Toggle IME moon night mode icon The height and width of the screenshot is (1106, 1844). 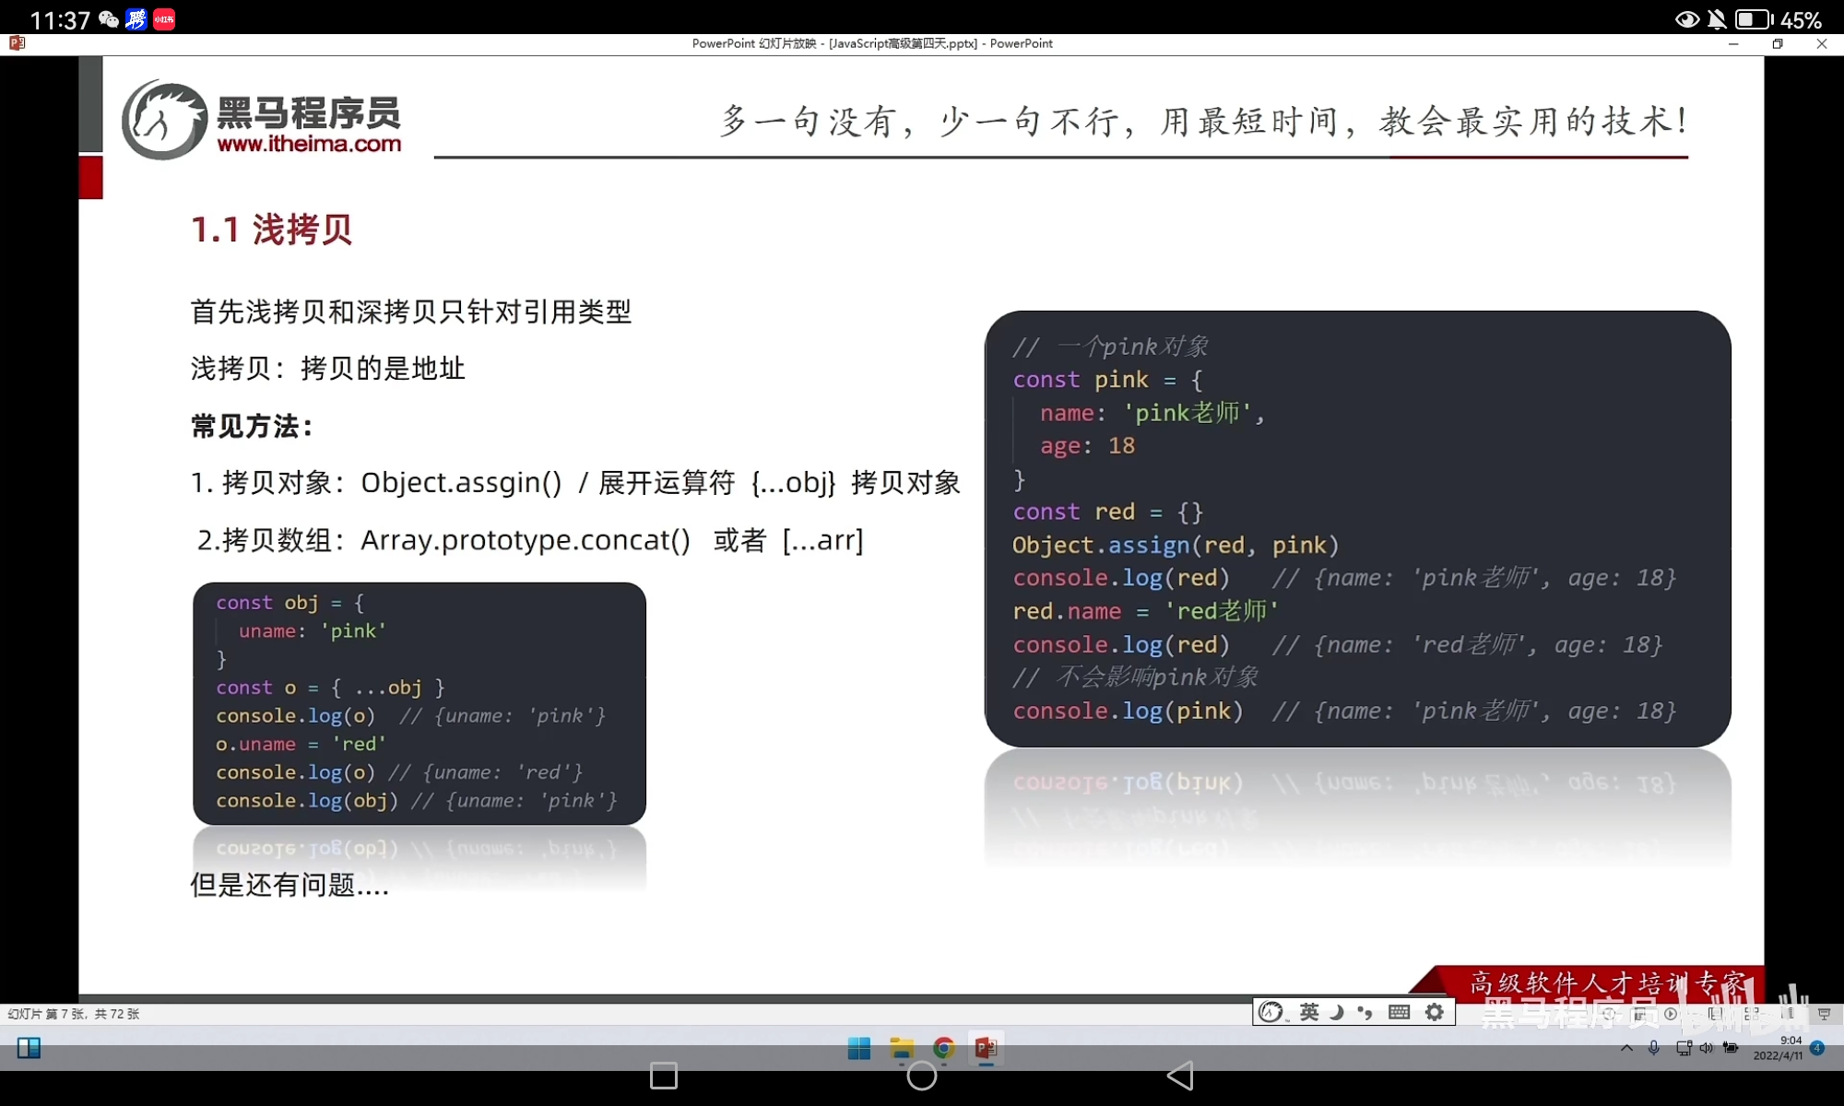tap(1337, 1012)
